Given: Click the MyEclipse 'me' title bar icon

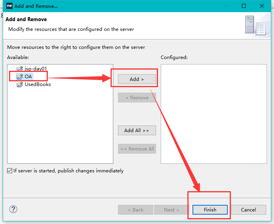Looking at the screenshot, I should 9,6.
